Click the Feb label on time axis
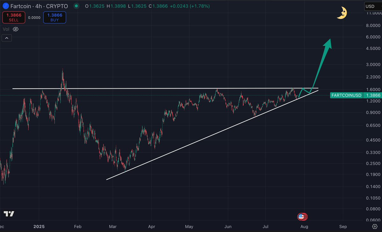Viewport: 382px width, 232px height. point(78,226)
